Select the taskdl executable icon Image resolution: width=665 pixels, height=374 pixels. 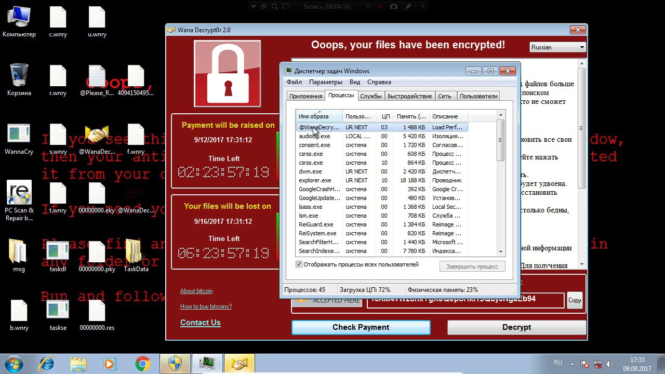pyautogui.click(x=58, y=256)
